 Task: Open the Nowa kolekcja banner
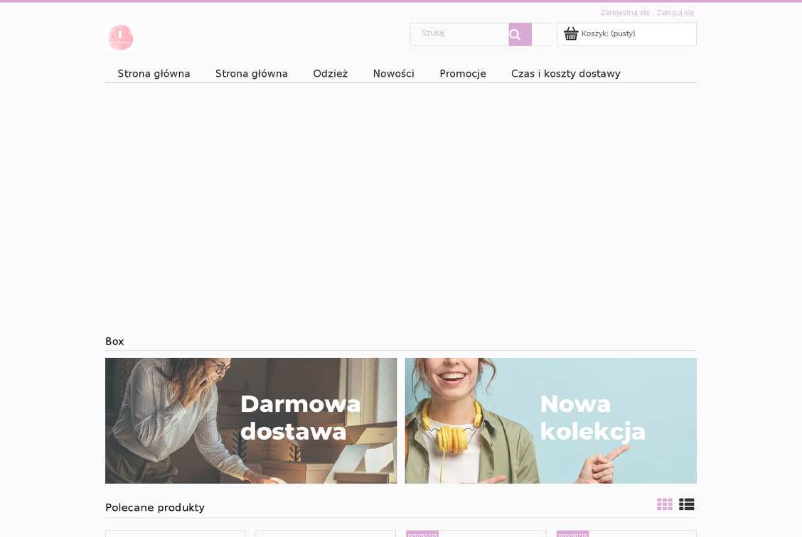pyautogui.click(x=550, y=421)
